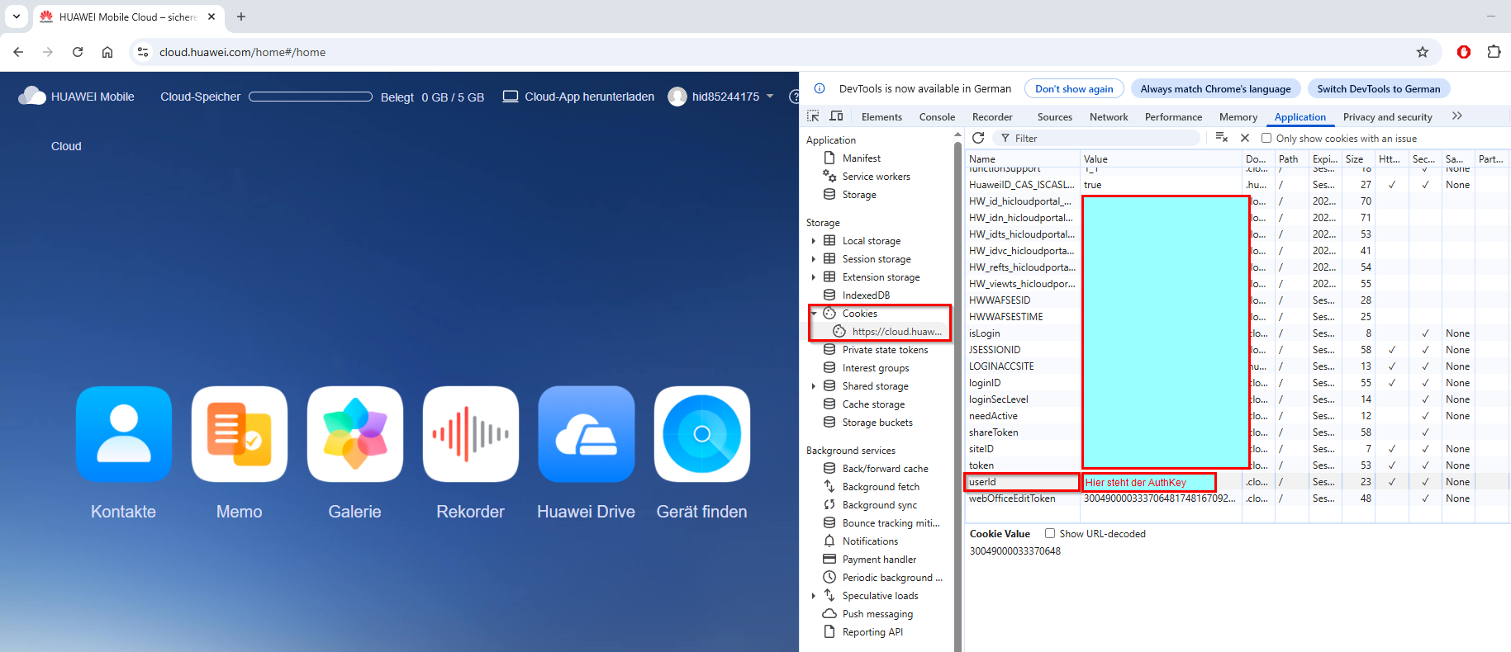Image resolution: width=1511 pixels, height=652 pixels.
Task: Click the DevTools inspect element icon
Action: 814,116
